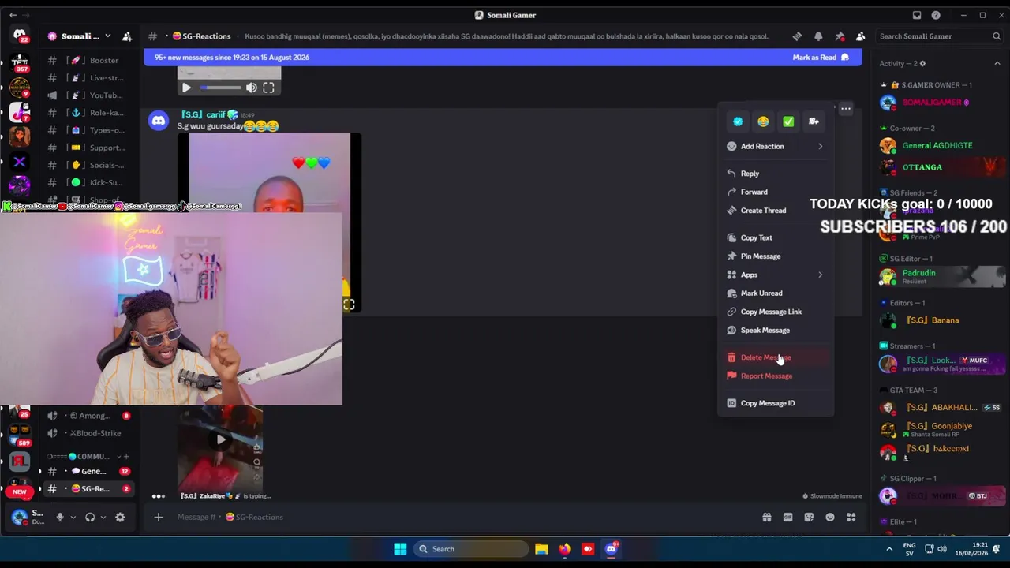The image size is (1010, 568).
Task: Toggle microphone mute
Action: (x=59, y=518)
